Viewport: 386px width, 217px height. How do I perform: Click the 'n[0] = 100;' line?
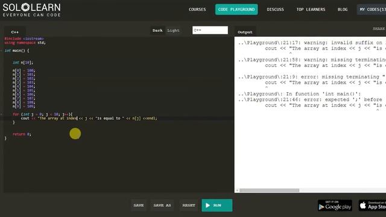pos(24,71)
